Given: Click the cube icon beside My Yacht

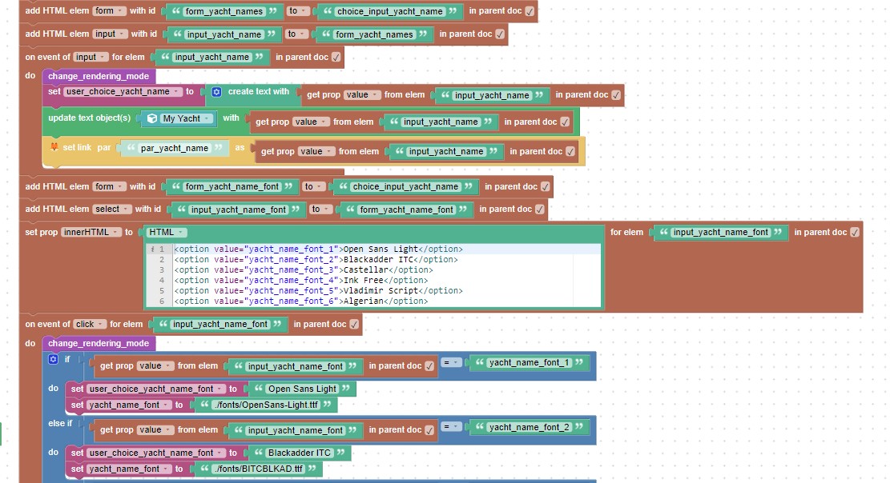Looking at the screenshot, I should pyautogui.click(x=152, y=118).
